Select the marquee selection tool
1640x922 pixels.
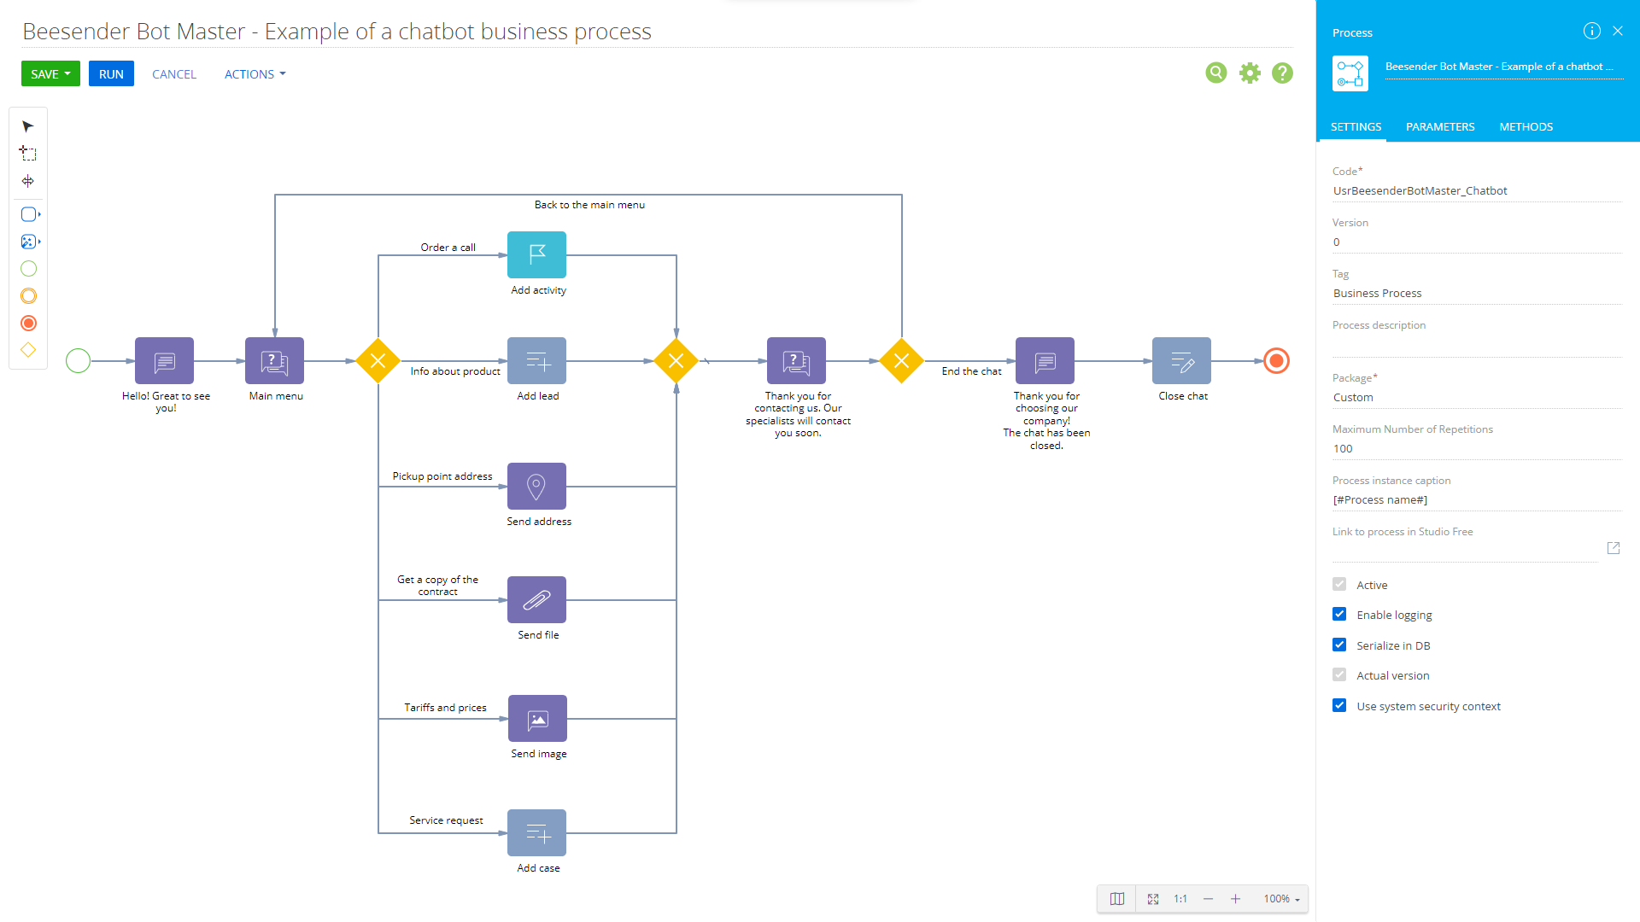pos(28,154)
